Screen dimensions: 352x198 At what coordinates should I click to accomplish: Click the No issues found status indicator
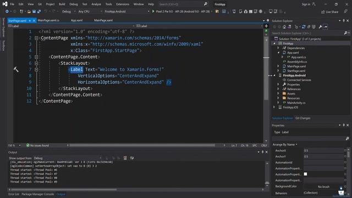coord(37,145)
